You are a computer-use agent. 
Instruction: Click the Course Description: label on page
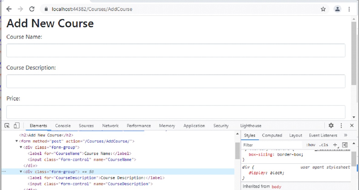pos(31,68)
